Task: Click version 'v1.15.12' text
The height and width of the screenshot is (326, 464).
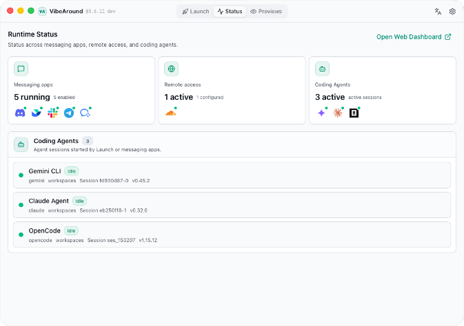Action: click(x=148, y=240)
